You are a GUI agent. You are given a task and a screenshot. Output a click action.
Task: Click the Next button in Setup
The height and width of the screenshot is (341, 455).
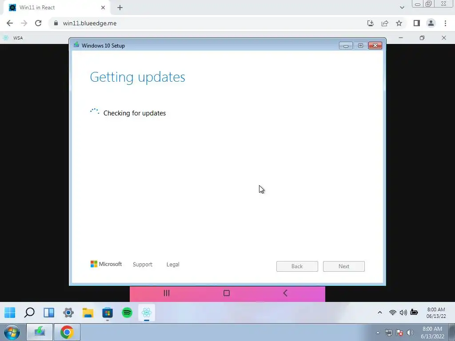[344, 266]
